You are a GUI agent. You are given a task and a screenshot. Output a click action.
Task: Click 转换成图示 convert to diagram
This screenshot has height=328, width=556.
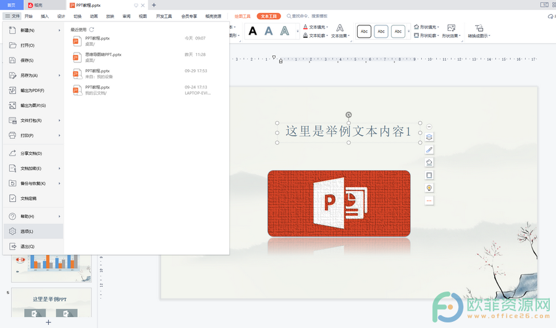point(479,32)
